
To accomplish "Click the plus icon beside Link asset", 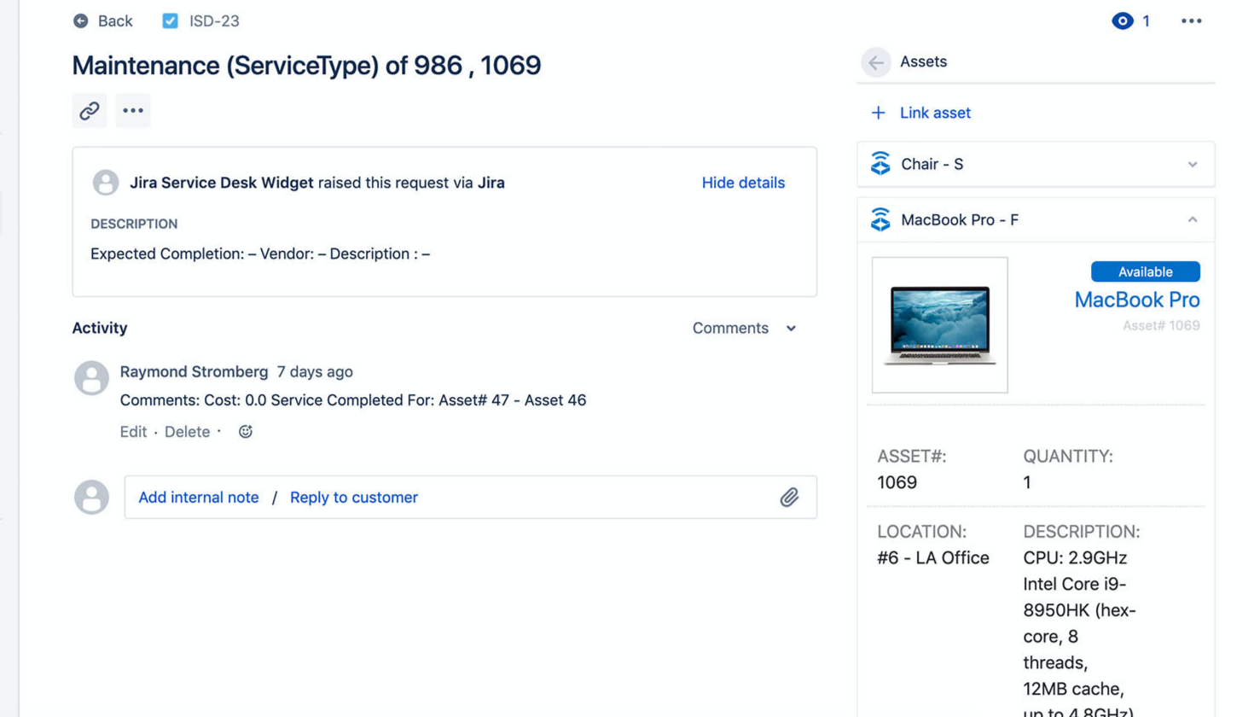I will point(878,113).
